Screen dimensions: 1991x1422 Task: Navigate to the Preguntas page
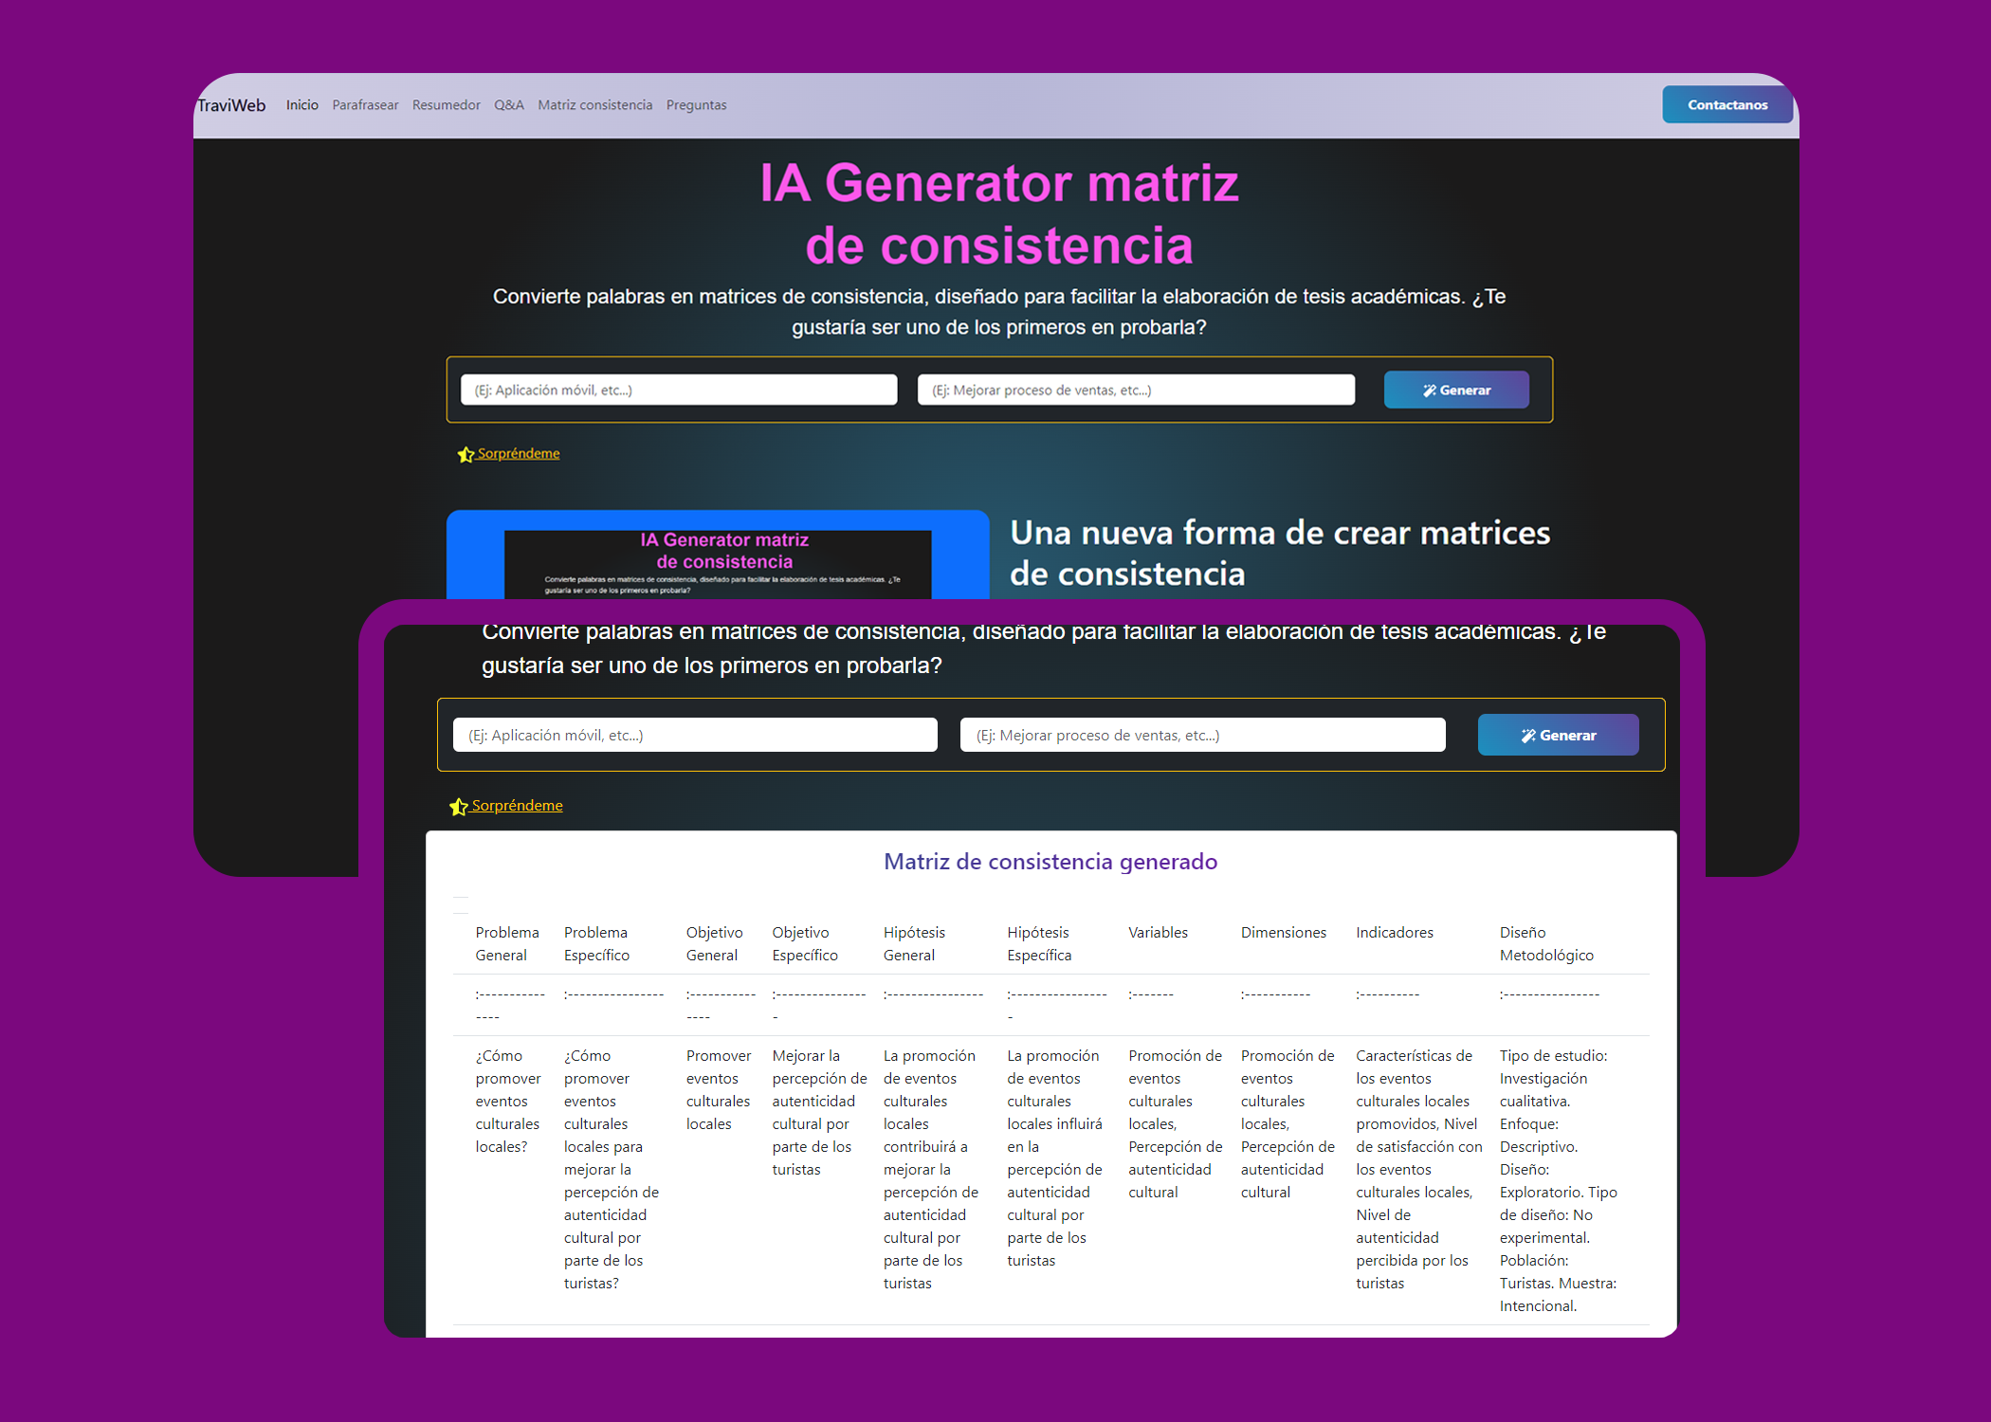click(x=696, y=105)
